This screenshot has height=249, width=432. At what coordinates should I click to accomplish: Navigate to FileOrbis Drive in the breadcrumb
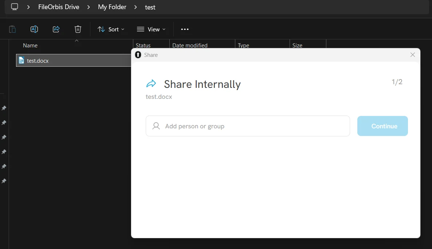[x=59, y=7]
